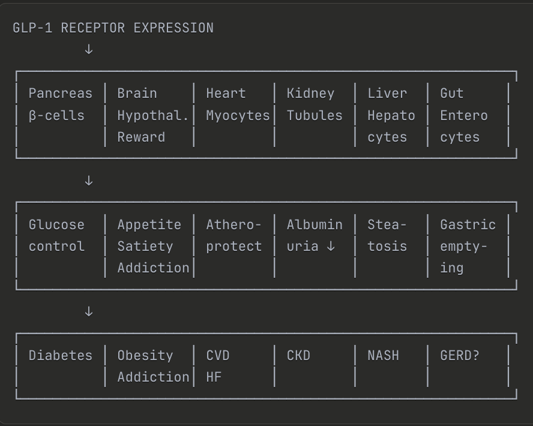Click the Liver column label
This screenshot has height=426, width=533.
(x=387, y=94)
